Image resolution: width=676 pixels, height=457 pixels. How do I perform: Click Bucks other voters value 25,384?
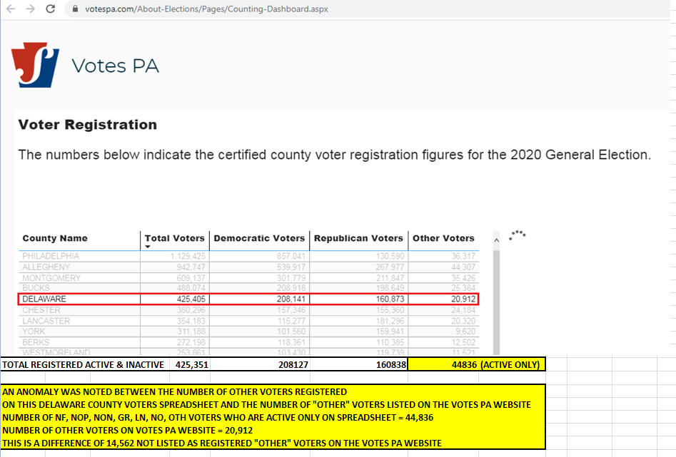point(463,288)
